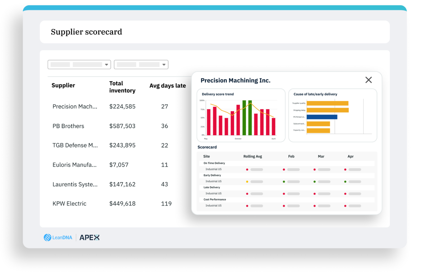Select the Euloris Manufa... supplier
Viewport: 430px width, 272px height.
[75, 165]
